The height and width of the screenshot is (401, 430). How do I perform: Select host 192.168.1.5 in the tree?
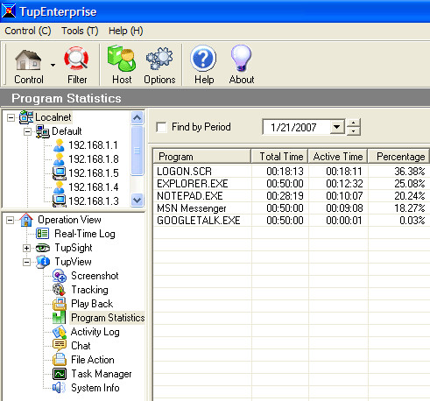[x=94, y=173]
